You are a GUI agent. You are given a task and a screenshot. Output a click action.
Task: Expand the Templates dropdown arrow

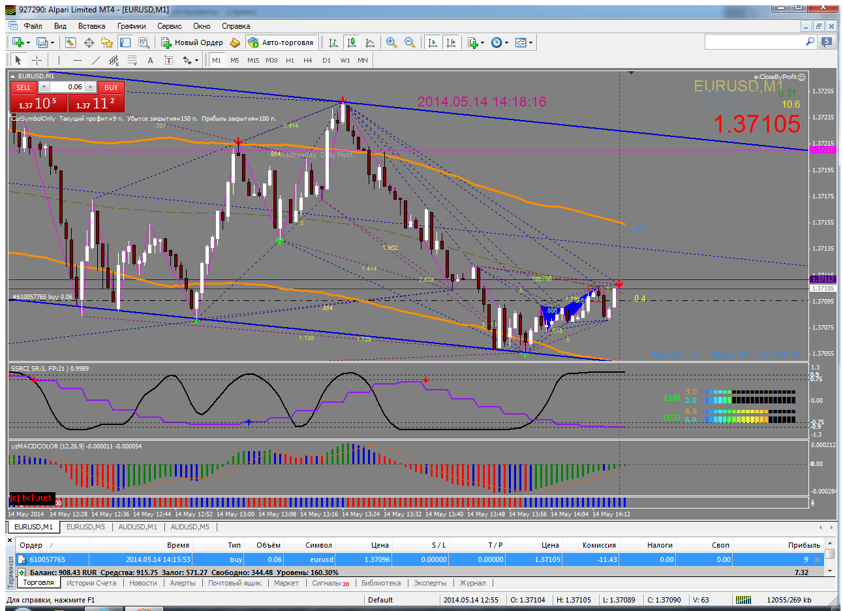[x=530, y=43]
